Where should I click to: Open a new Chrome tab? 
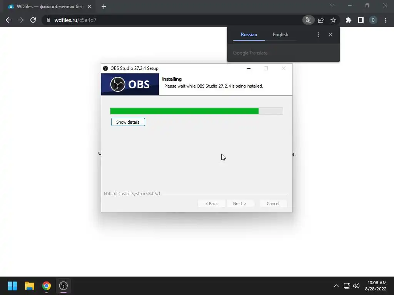104,7
